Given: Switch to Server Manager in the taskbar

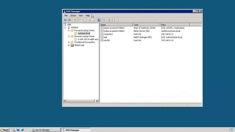Looking at the screenshot, I should tap(46, 130).
